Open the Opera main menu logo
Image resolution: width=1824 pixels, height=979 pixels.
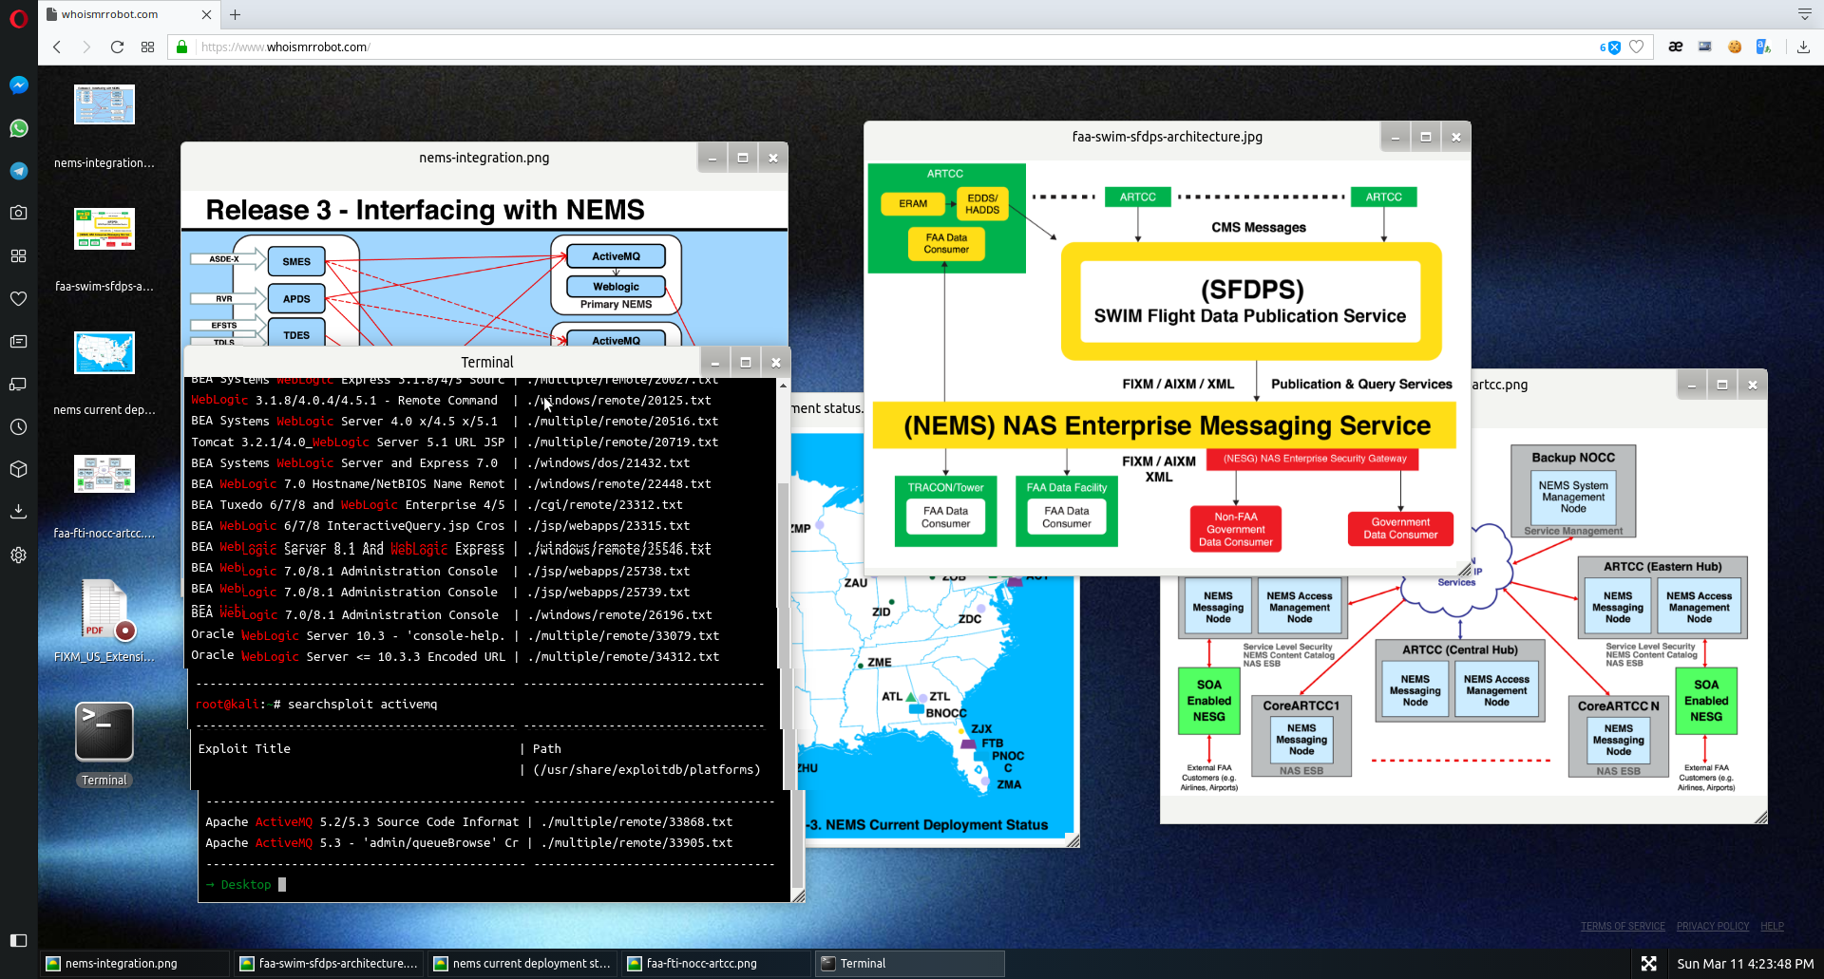[18, 19]
